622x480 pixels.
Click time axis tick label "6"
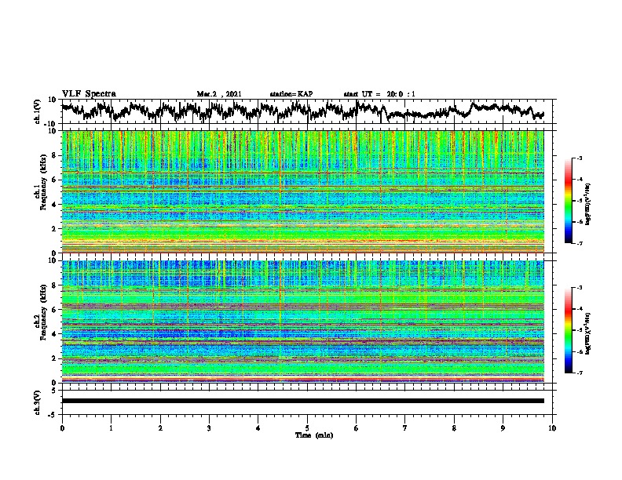coord(357,428)
